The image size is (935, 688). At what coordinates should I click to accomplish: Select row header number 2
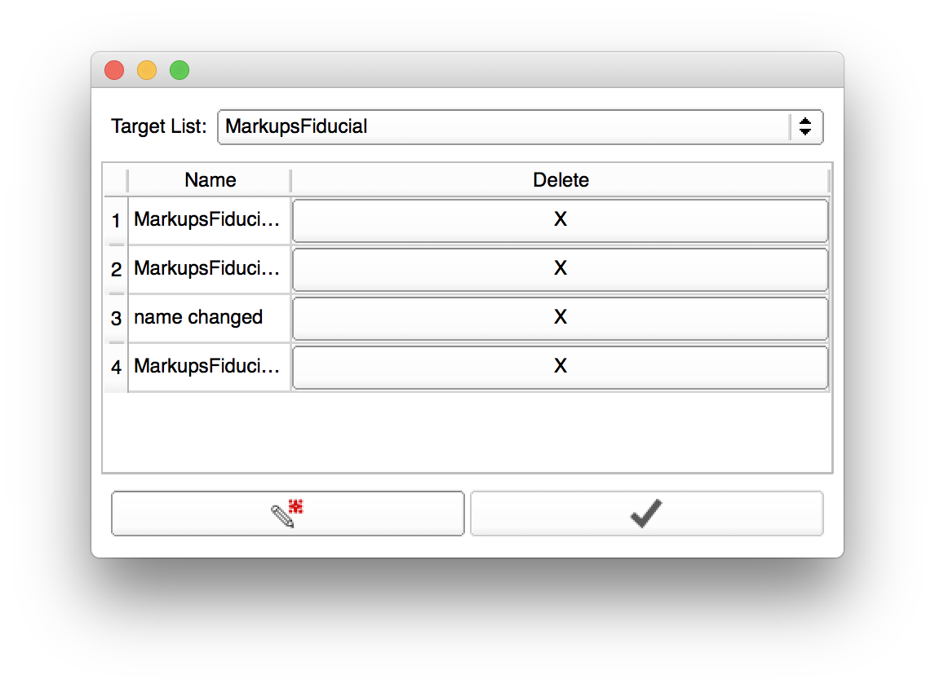pyautogui.click(x=116, y=270)
